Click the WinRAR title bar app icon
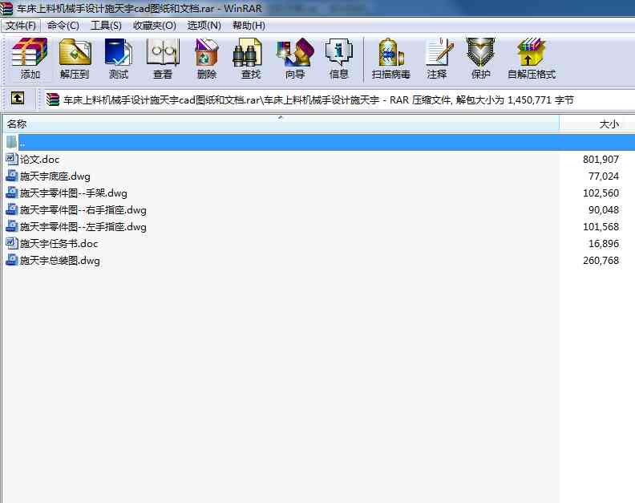The height and width of the screenshot is (503, 635). 6,9
